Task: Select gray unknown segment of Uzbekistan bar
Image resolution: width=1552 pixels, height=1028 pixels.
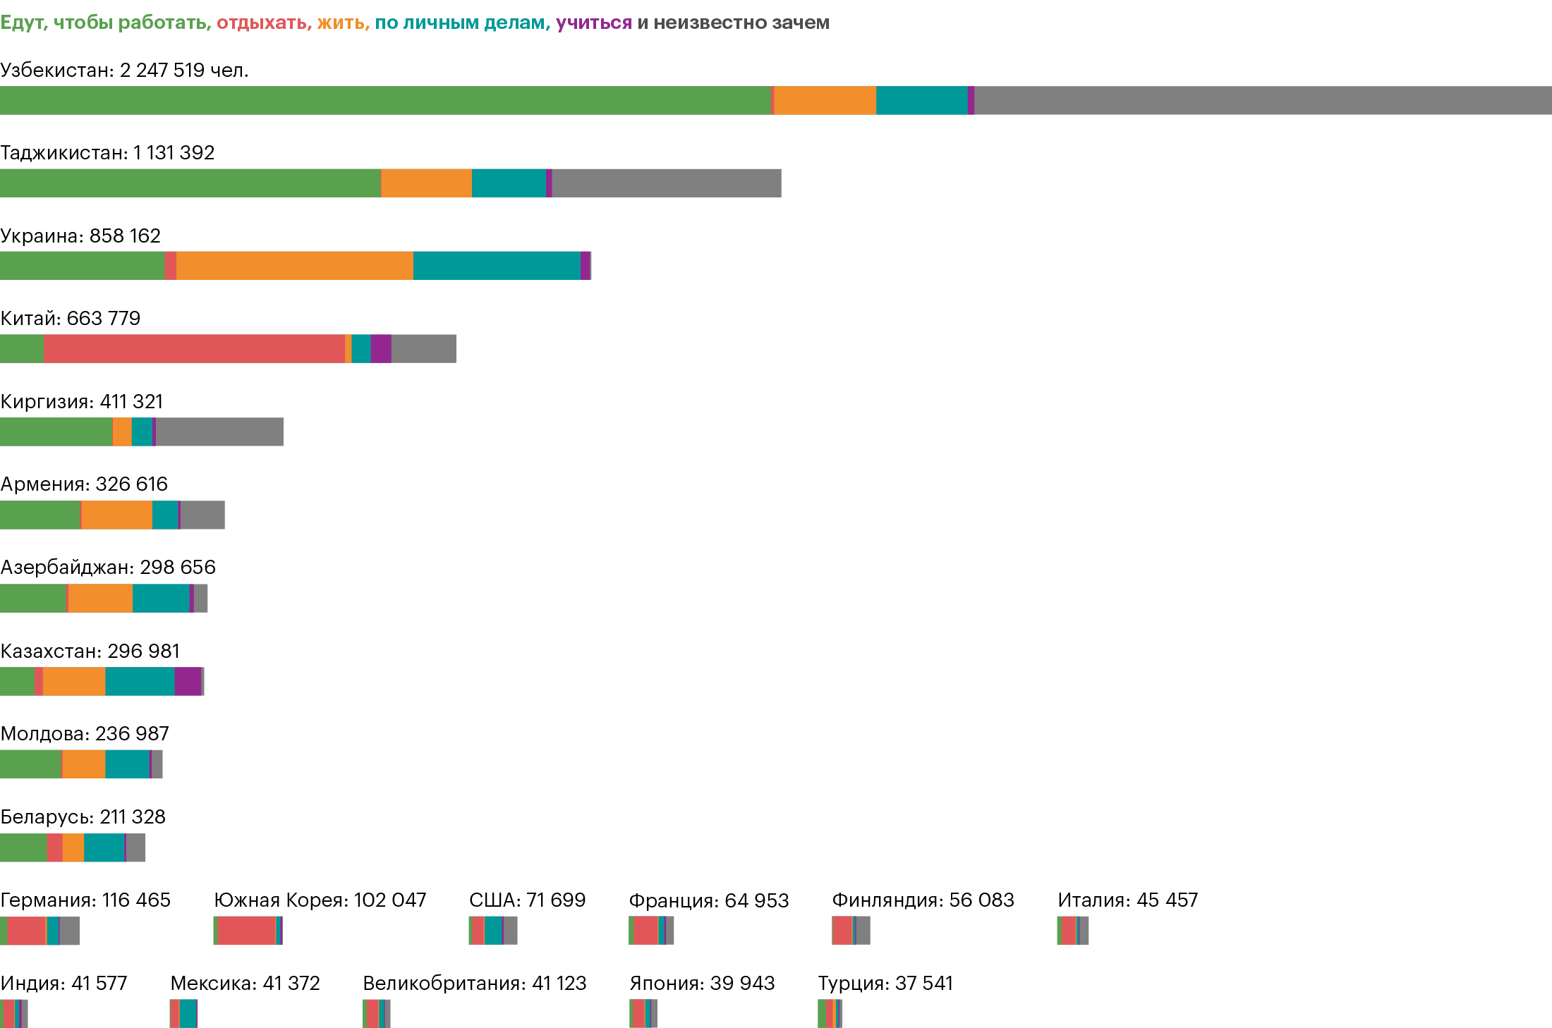Action: pos(1263,100)
